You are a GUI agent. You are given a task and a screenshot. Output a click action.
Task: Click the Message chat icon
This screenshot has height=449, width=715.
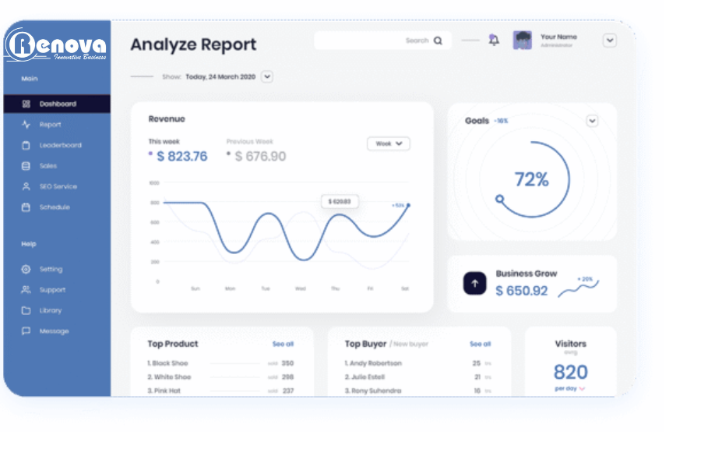26,331
